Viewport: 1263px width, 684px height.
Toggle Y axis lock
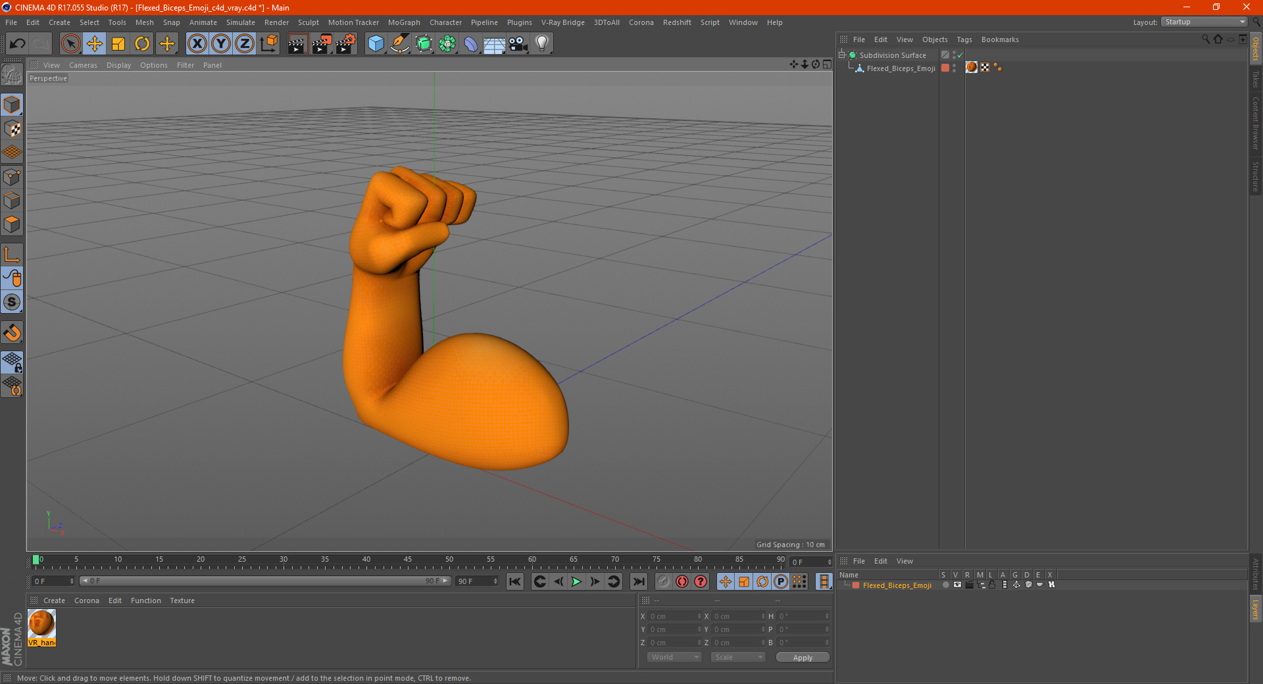(x=221, y=44)
